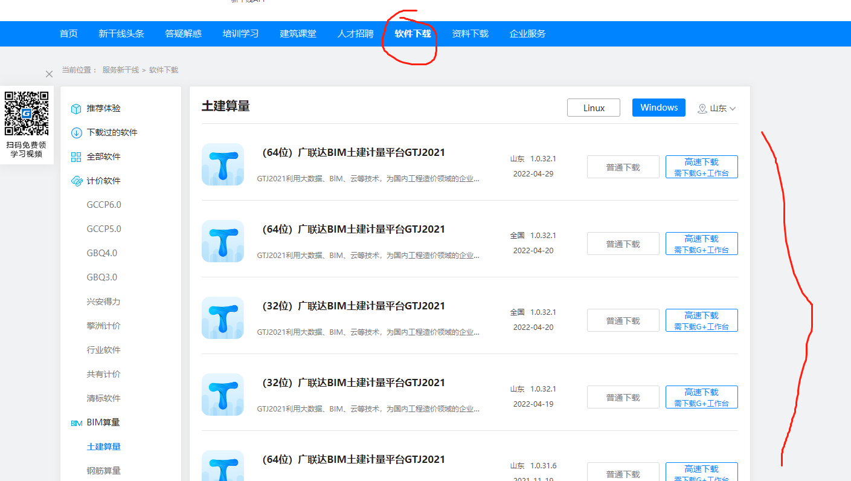Click the 全部软件 grid icon

coord(76,157)
